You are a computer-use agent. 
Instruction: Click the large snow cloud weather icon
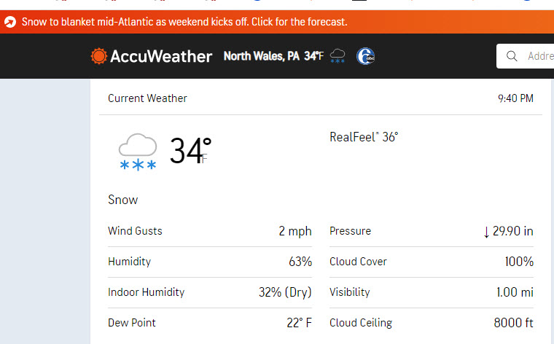(138, 152)
